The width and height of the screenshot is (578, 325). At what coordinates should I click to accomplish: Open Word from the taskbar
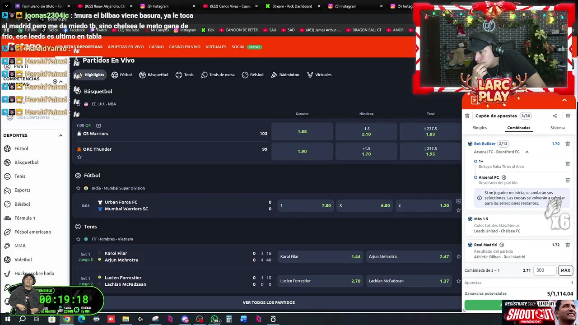pos(243,319)
